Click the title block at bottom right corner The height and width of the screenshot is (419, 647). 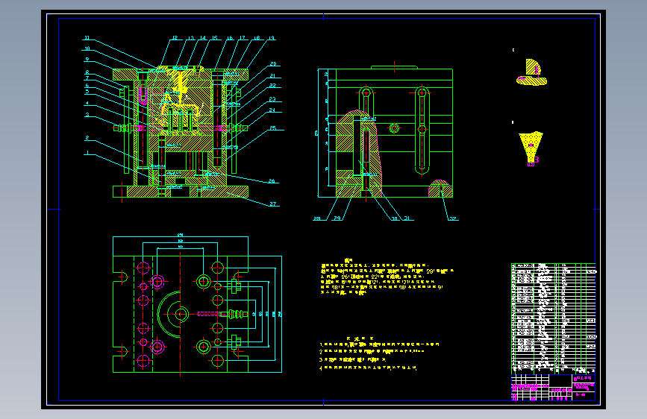point(553,387)
